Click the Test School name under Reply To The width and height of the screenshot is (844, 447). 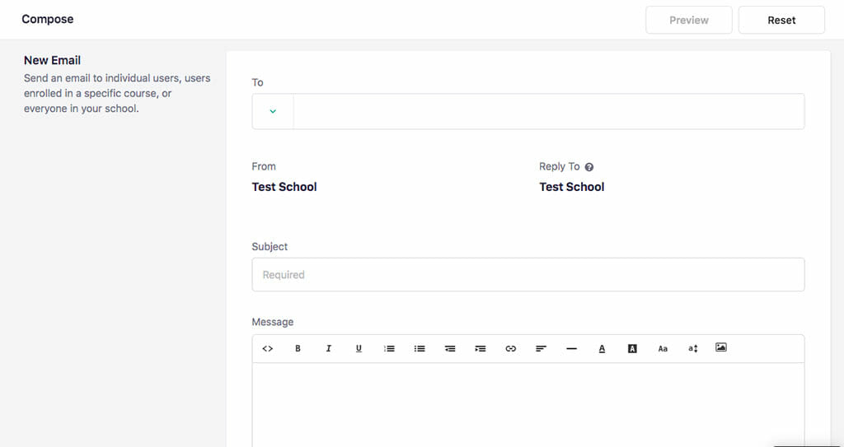pyautogui.click(x=572, y=187)
